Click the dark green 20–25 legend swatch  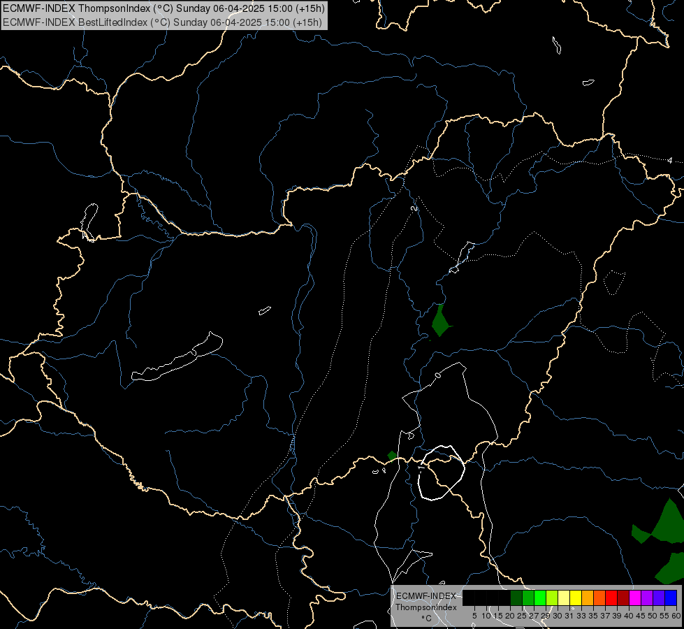point(516,598)
